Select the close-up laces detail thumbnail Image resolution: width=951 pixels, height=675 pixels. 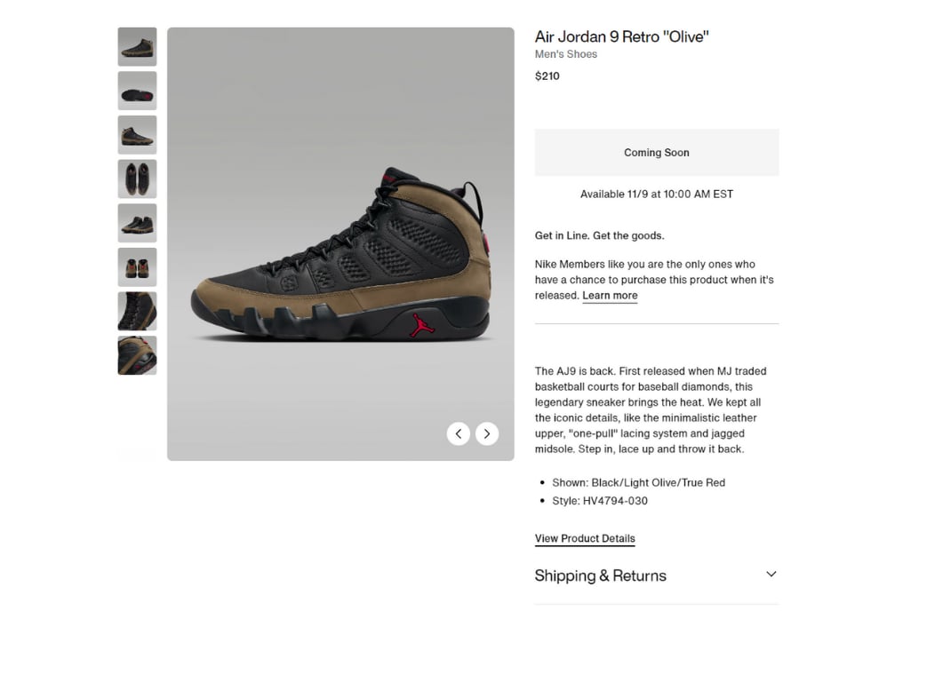coord(137,312)
